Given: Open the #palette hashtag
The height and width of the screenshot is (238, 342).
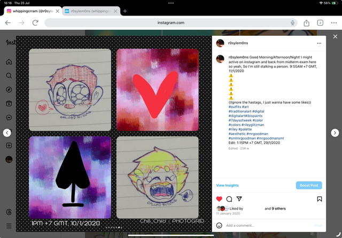Looking at the screenshot, I should click(x=245, y=129).
